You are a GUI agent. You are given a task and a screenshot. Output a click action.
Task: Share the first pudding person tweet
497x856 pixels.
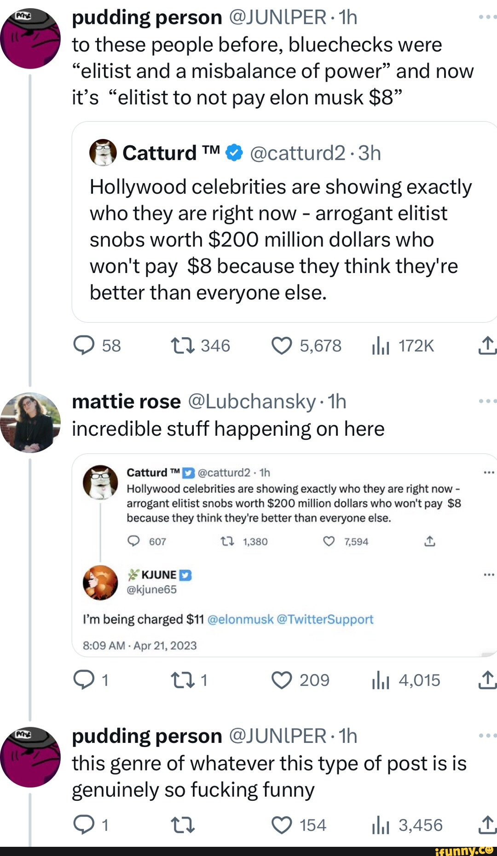(x=487, y=346)
